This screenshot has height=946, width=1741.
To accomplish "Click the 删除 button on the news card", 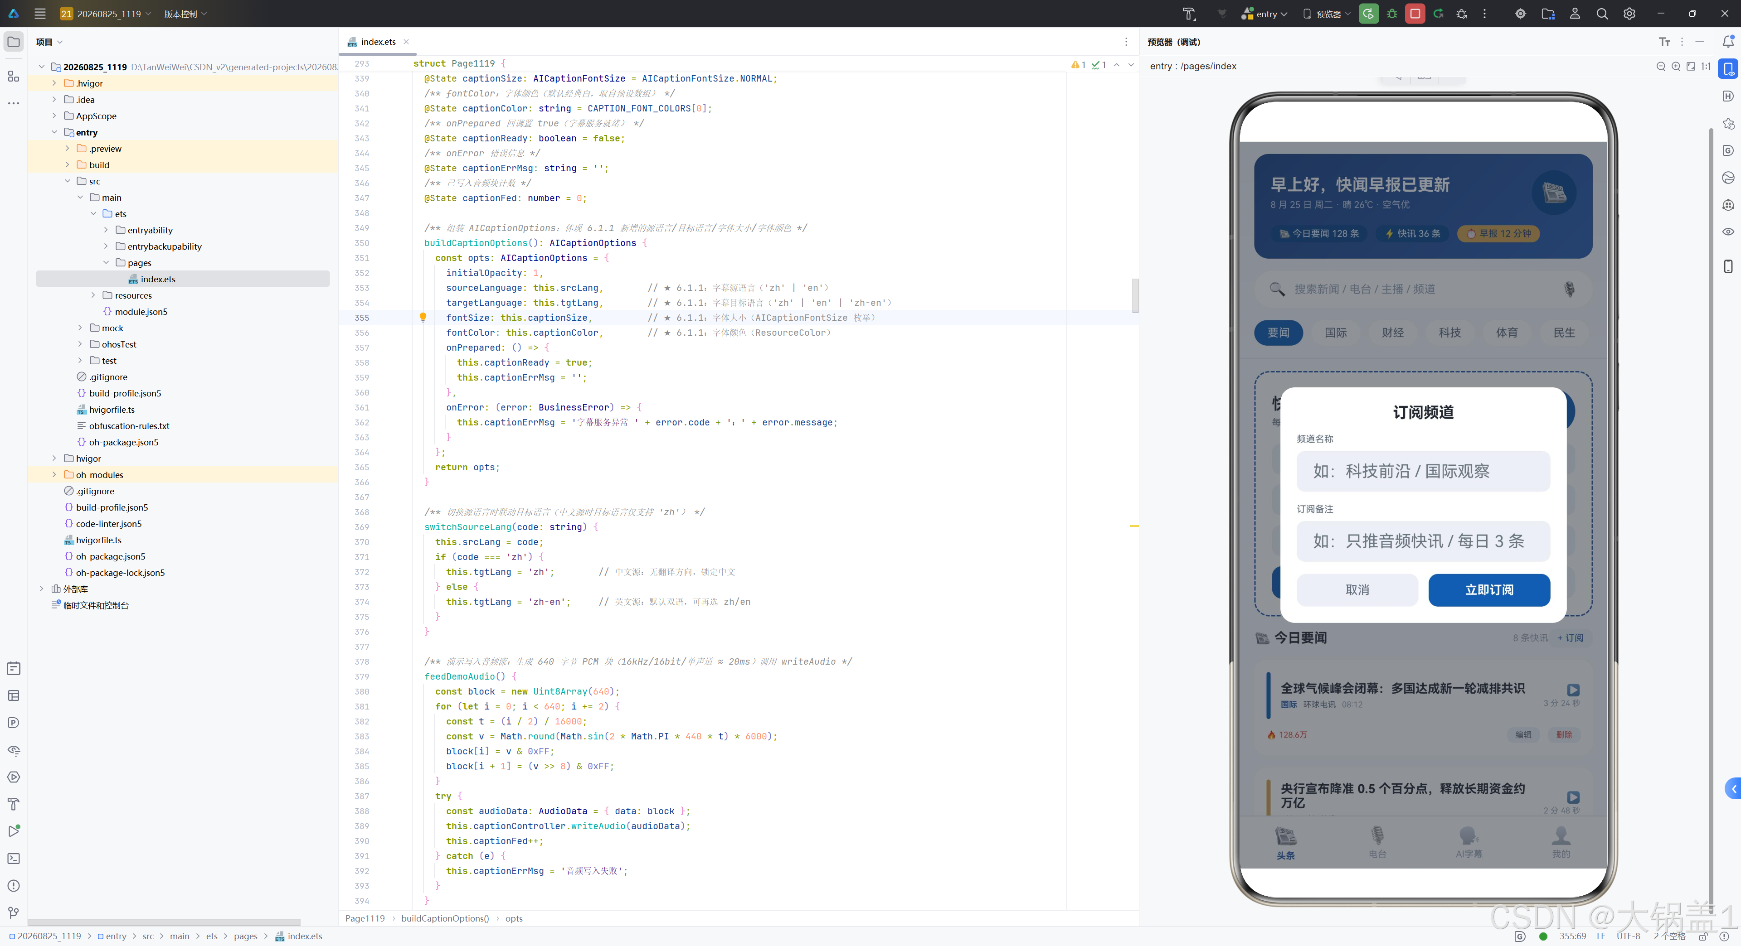I will (x=1564, y=735).
